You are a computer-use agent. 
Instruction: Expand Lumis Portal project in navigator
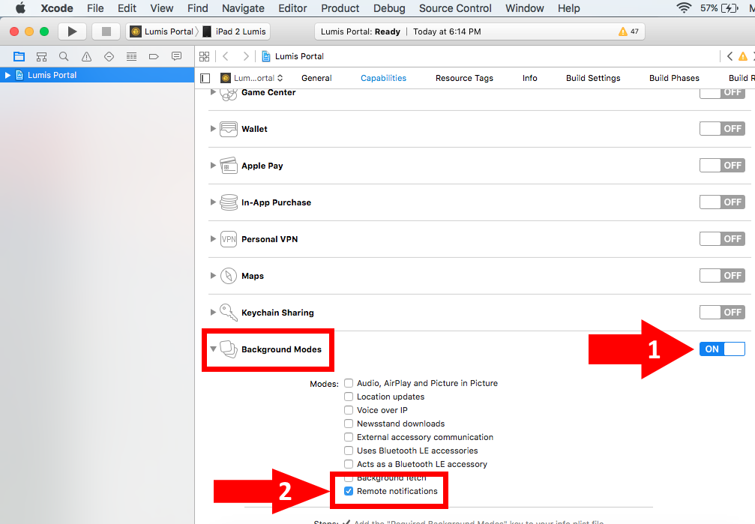[7, 75]
